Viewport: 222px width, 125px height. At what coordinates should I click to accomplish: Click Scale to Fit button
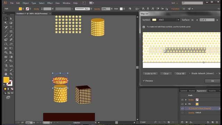click(150, 74)
